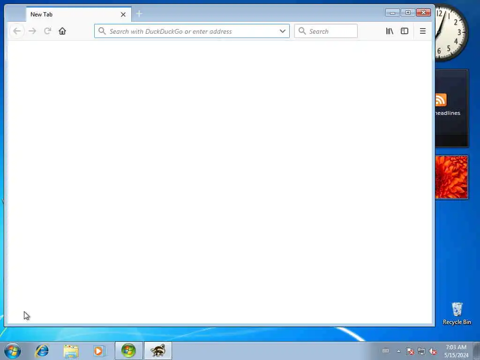Screen dimensions: 480x360
Task: Close the browser window
Action: [x=423, y=13]
